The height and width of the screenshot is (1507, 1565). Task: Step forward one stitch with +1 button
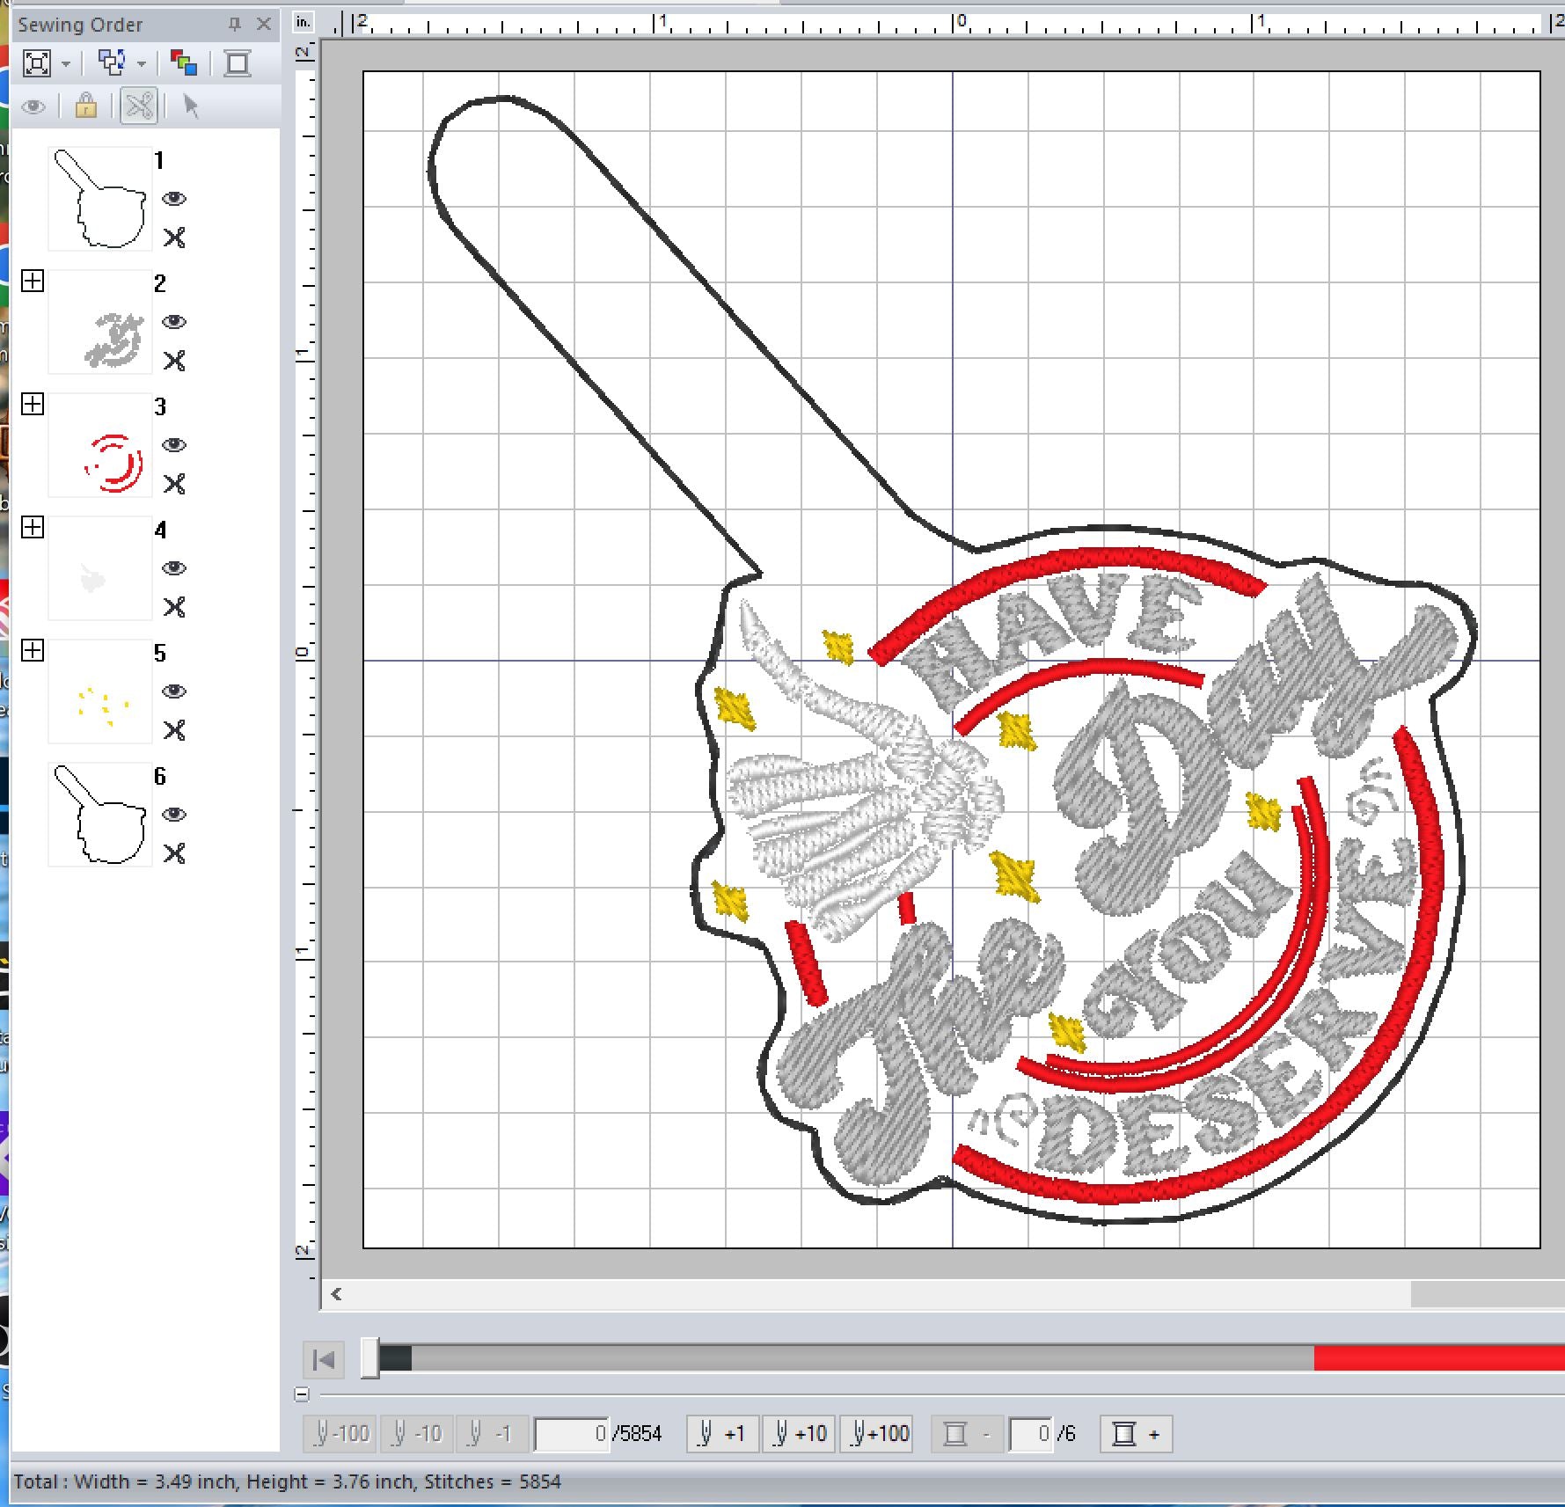click(722, 1435)
